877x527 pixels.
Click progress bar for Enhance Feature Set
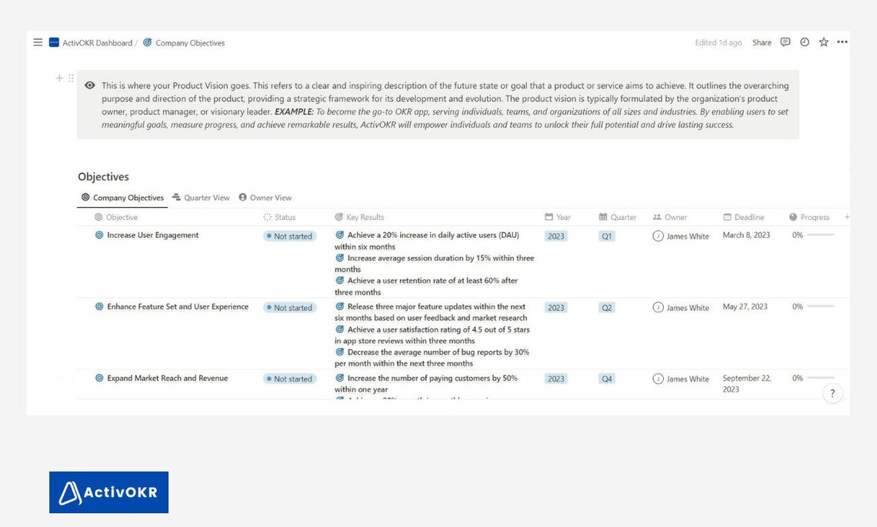tap(821, 306)
